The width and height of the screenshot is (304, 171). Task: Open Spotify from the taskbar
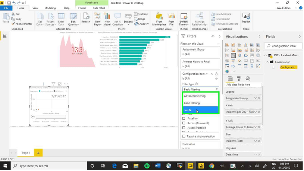coord(147,166)
